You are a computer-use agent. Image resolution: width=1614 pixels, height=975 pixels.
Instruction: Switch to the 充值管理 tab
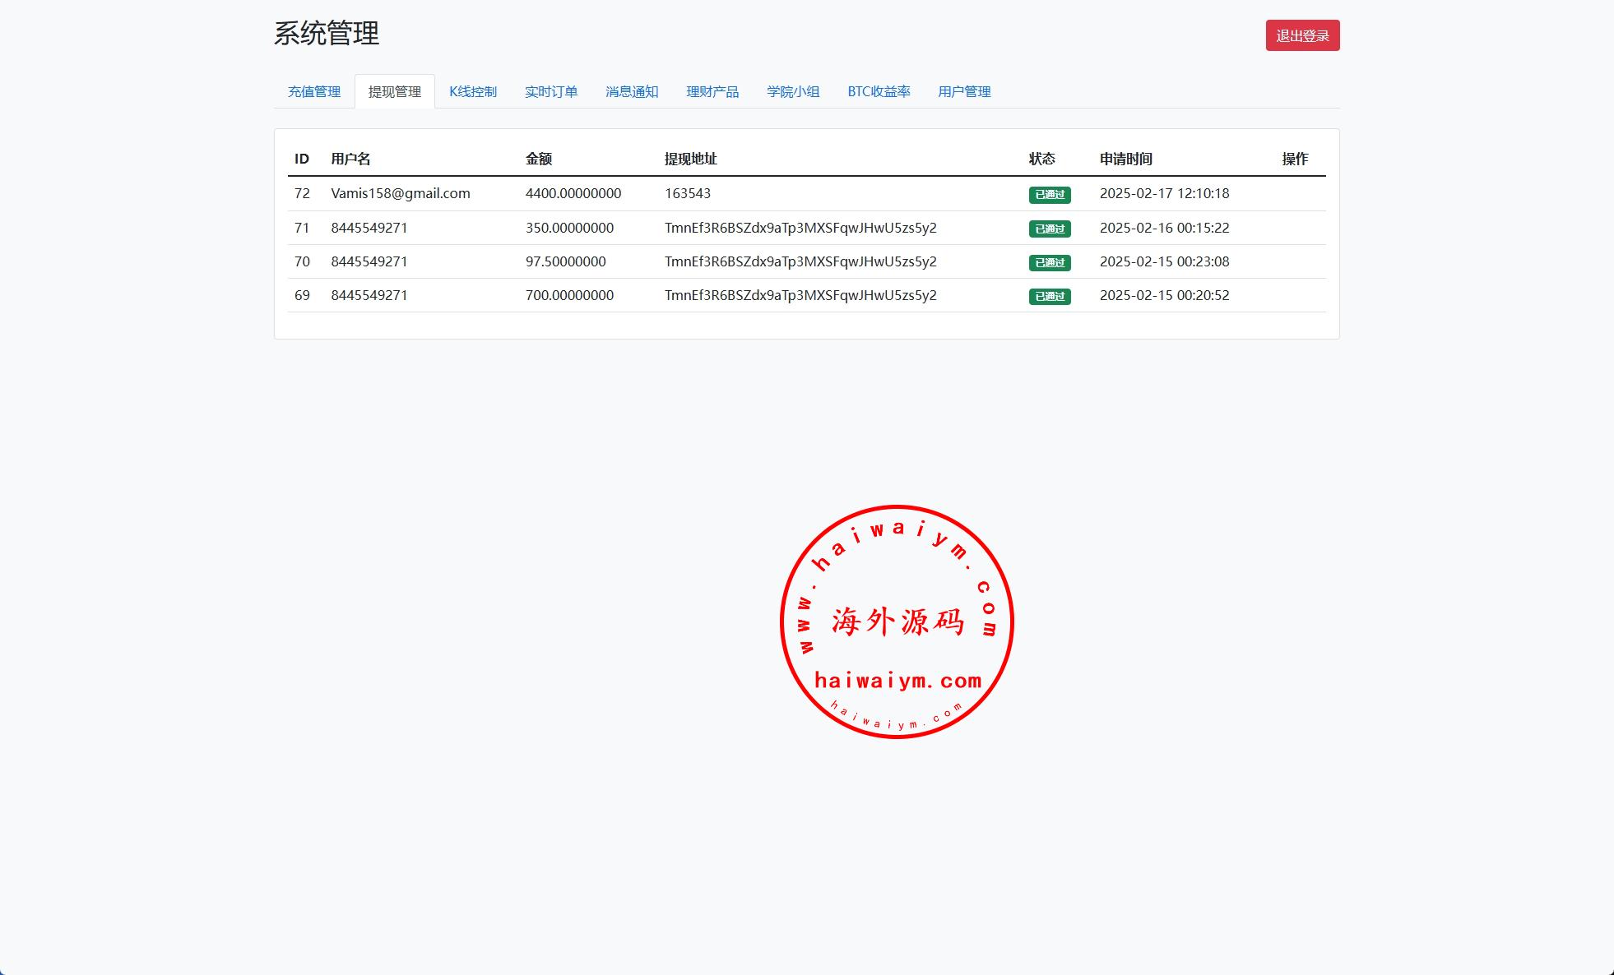click(313, 91)
